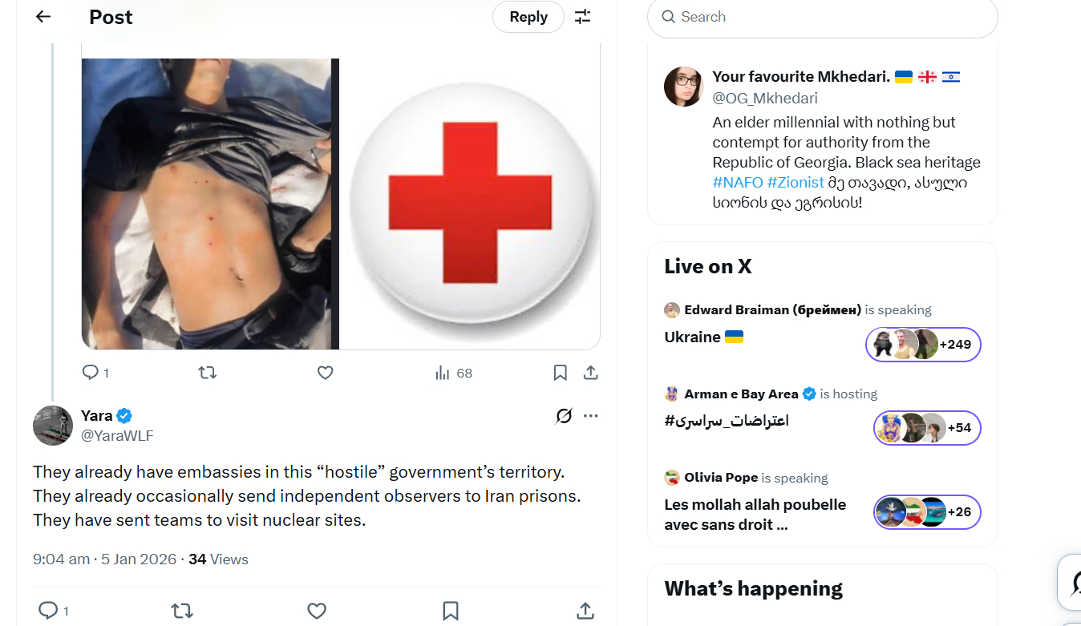Open Grok icon on Yara's post
Screen dimensions: 1081x626
(565, 416)
